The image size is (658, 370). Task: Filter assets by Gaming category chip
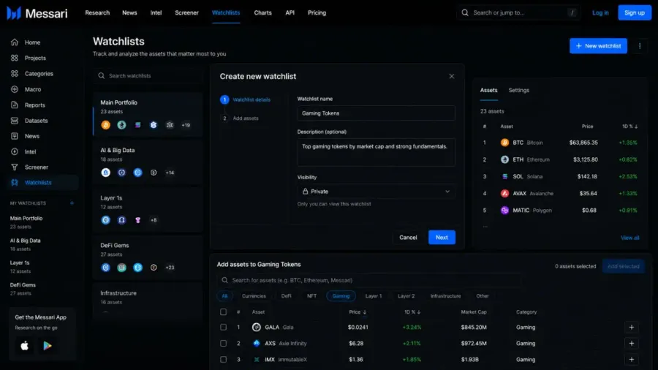pyautogui.click(x=341, y=296)
